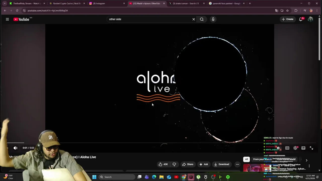
Task: Open Microsoft Teams on the taskbar
Action: click(147, 177)
